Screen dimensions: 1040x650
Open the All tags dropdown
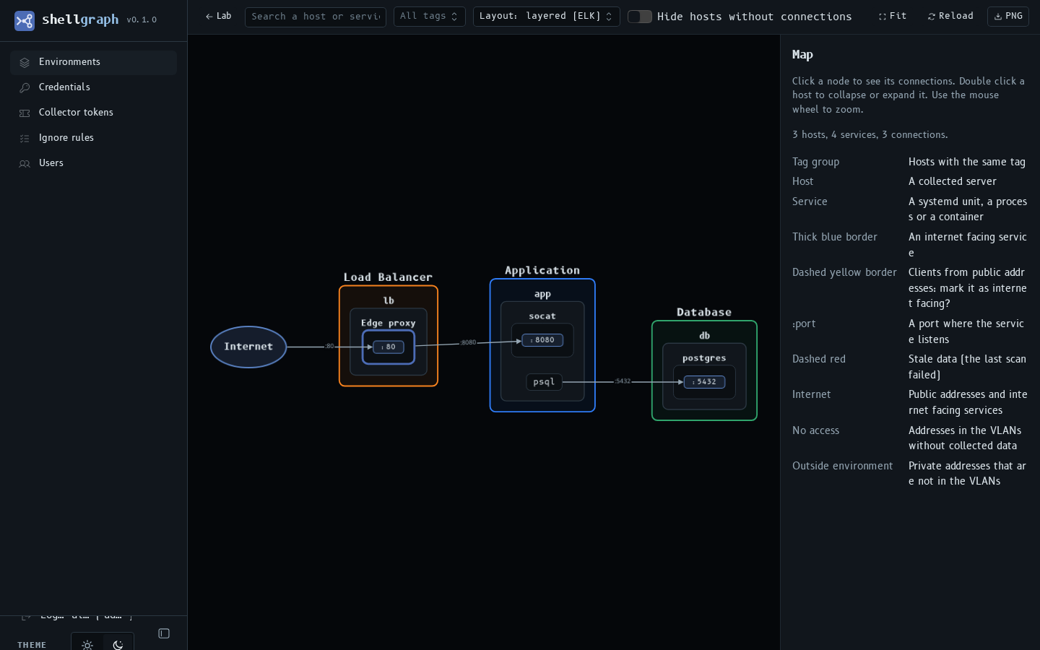430,17
